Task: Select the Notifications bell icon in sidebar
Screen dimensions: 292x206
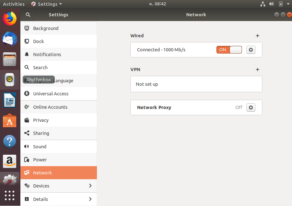Action: click(x=27, y=54)
